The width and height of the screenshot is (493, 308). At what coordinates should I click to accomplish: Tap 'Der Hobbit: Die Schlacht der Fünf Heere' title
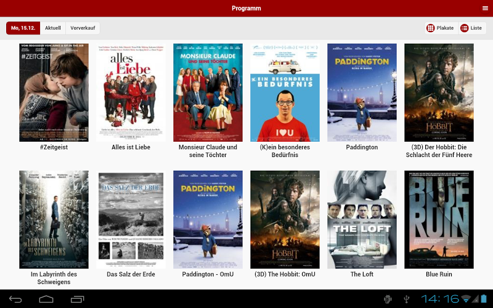tap(439, 151)
